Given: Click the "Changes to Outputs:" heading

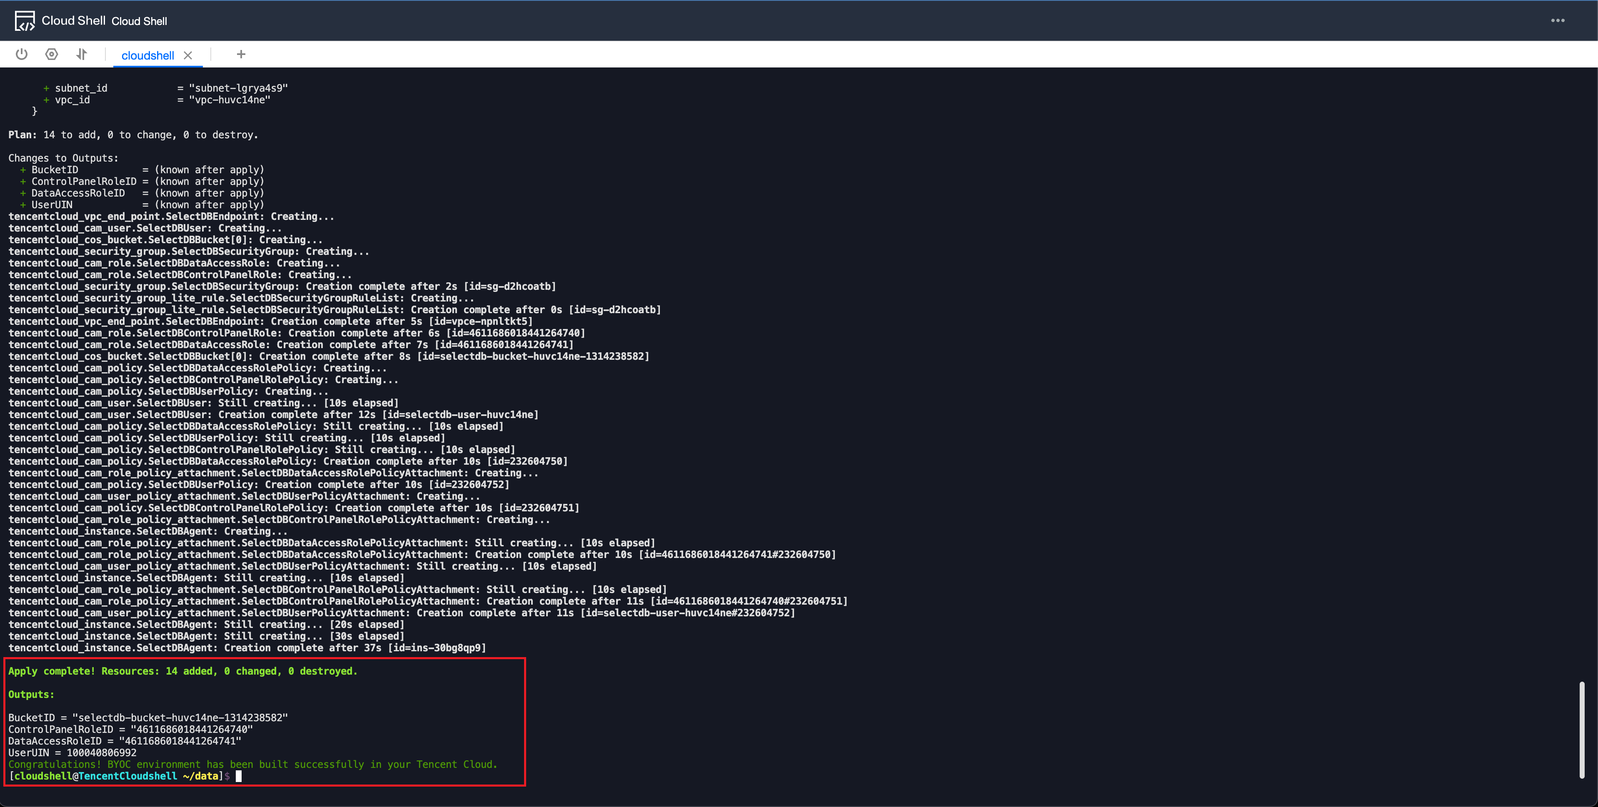Looking at the screenshot, I should pos(63,158).
